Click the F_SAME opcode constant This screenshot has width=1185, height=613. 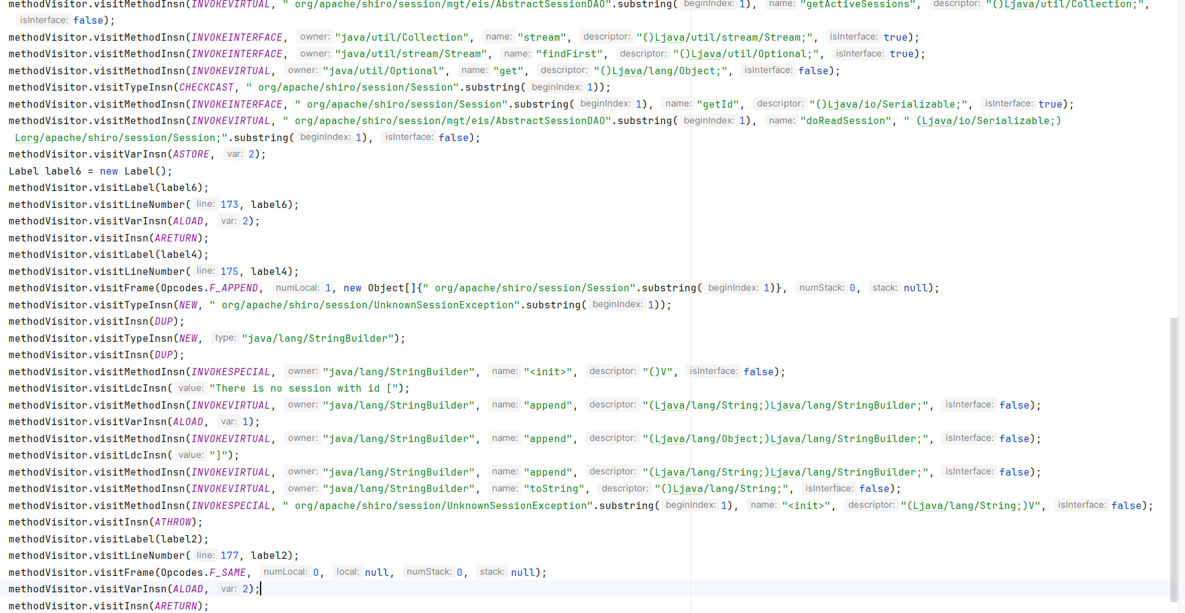[227, 573]
